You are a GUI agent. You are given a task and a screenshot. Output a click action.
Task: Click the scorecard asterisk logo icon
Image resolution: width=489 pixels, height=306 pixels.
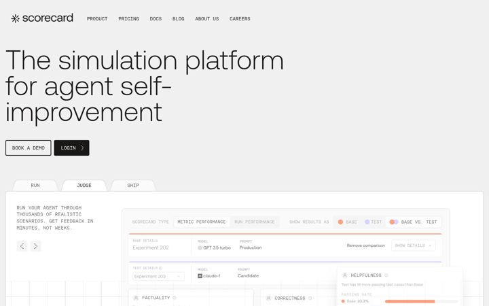click(15, 18)
